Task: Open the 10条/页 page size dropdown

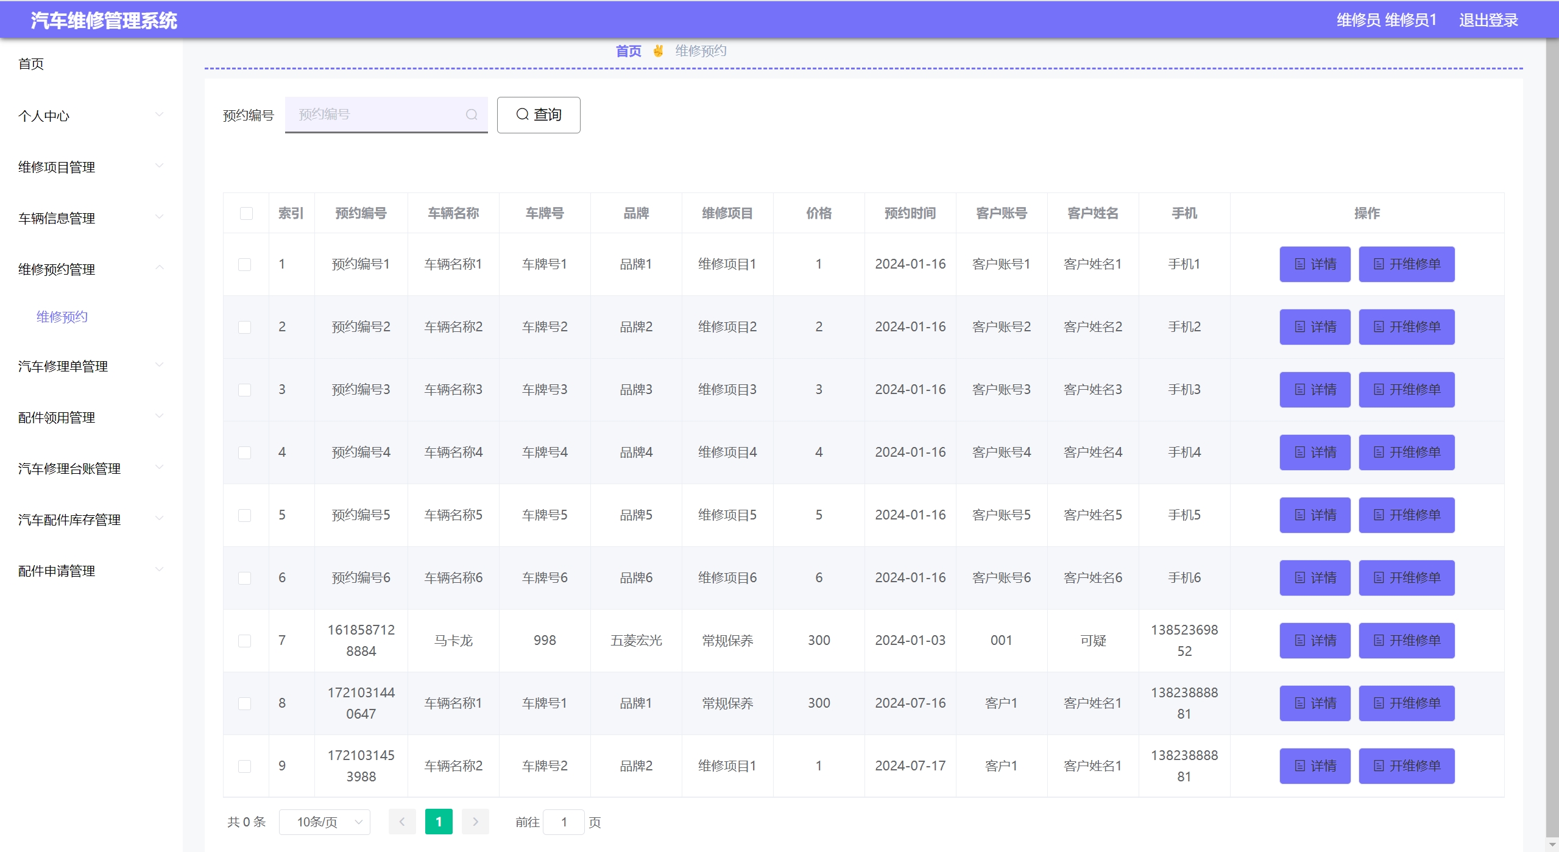Action: click(x=325, y=822)
